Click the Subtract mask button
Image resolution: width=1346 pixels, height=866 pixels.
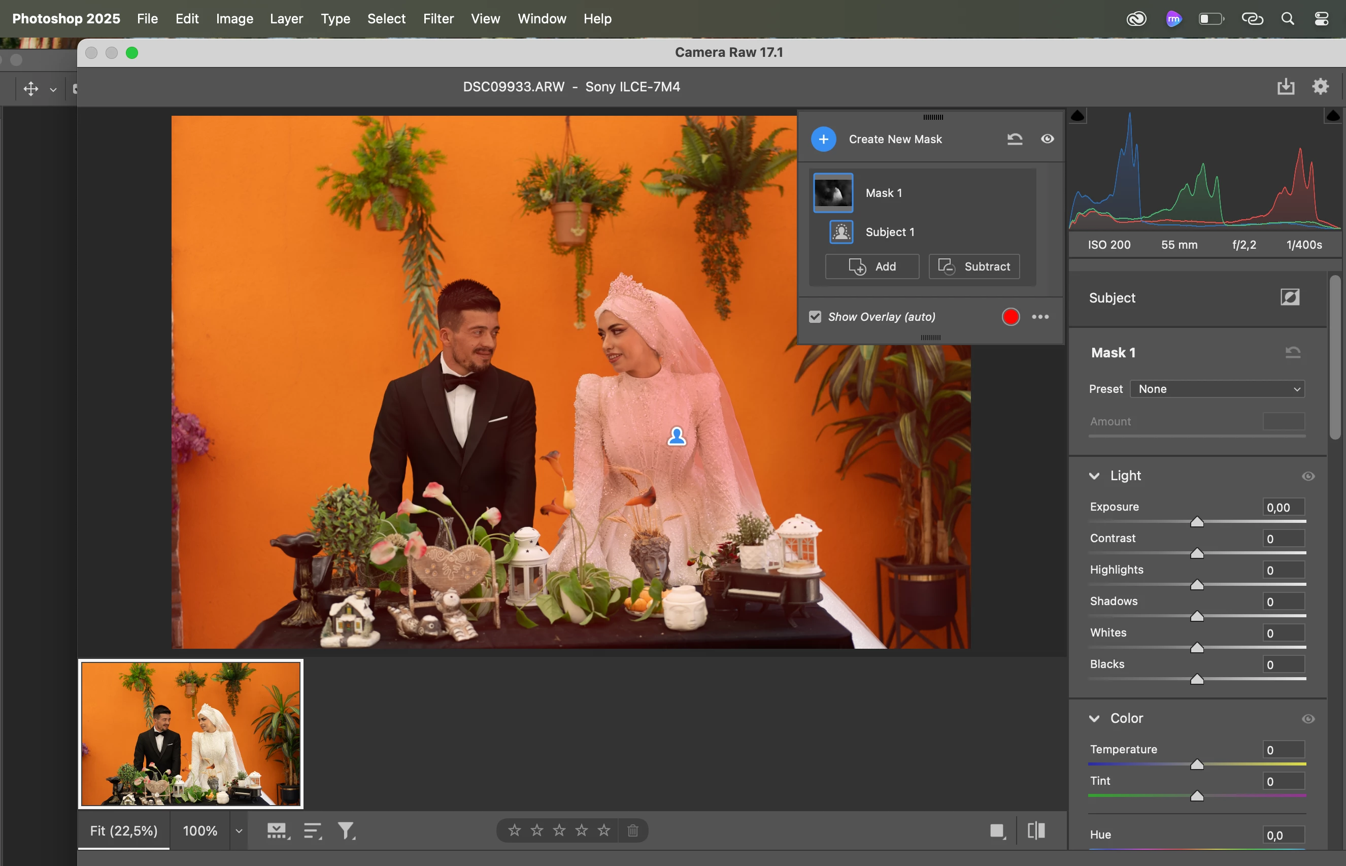(974, 267)
